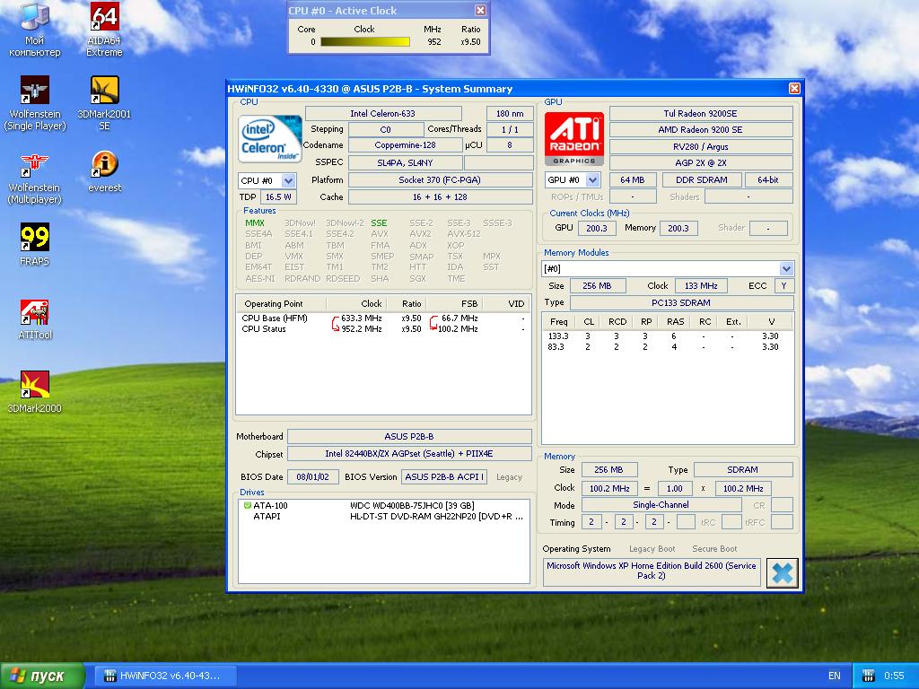Click the Intel Celeron logo in HWiNFO32
The height and width of the screenshot is (689, 919).
pos(269,139)
